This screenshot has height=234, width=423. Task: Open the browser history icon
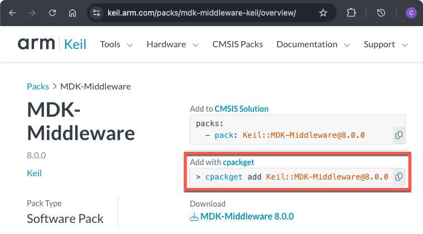coord(381,13)
